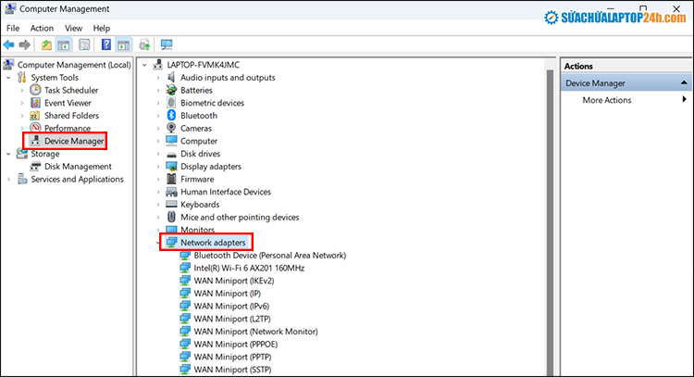Click the Batteries category icon
Viewport: 694px width, 377px height.
pyautogui.click(x=171, y=90)
